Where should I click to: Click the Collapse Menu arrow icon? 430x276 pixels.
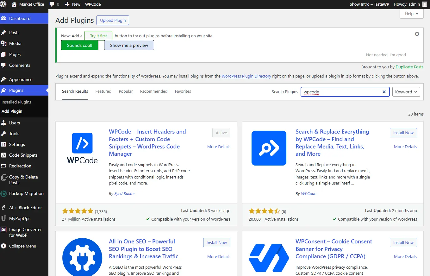4,246
